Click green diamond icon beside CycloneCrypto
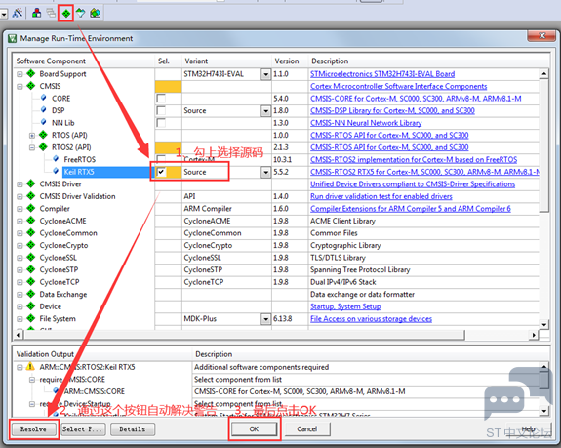This screenshot has width=561, height=448. (31, 245)
